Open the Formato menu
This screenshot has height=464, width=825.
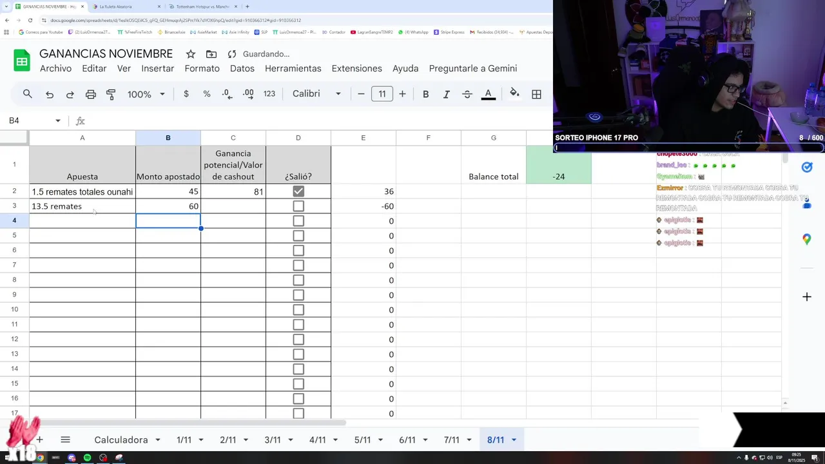202,68
